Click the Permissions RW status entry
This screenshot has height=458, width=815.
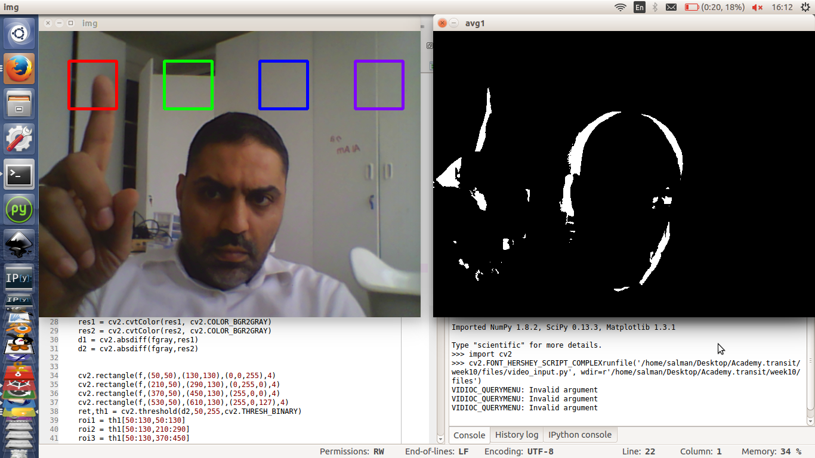coord(352,451)
